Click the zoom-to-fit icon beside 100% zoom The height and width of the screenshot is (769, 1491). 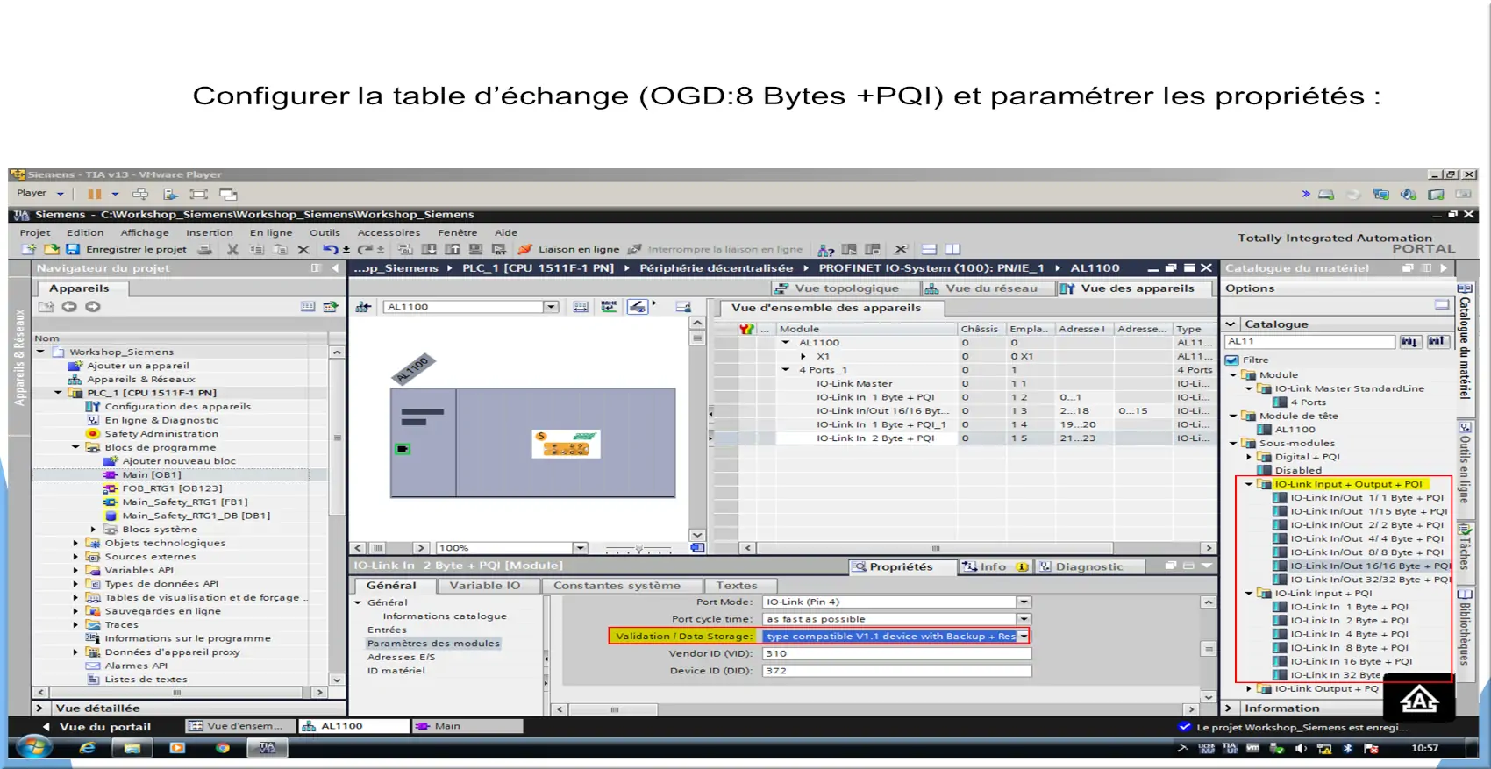(697, 548)
